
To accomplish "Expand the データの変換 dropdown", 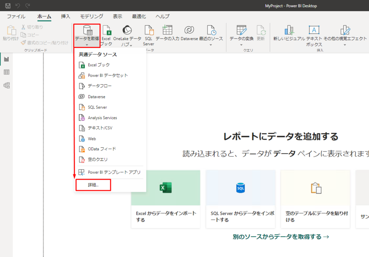I will click(241, 45).
